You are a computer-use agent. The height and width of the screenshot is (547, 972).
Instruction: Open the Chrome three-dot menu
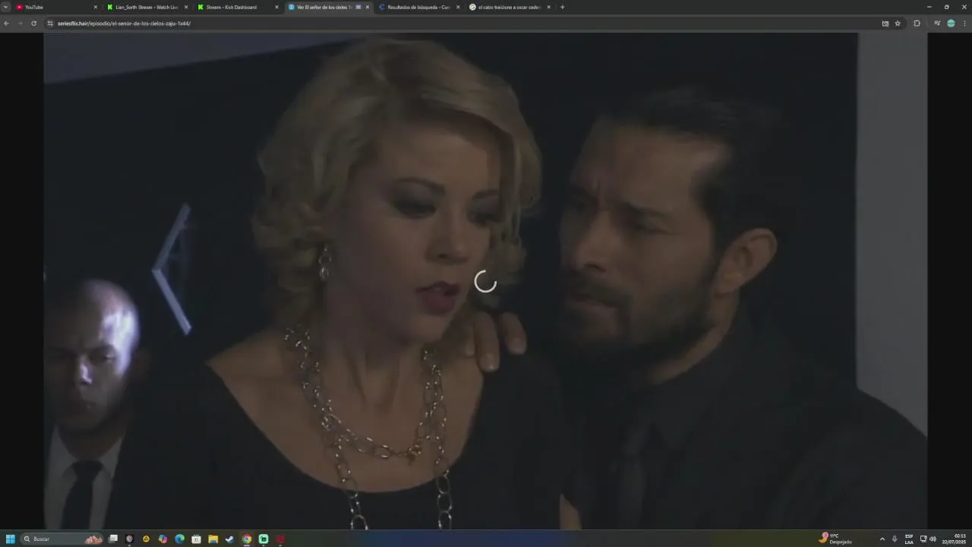click(x=964, y=24)
